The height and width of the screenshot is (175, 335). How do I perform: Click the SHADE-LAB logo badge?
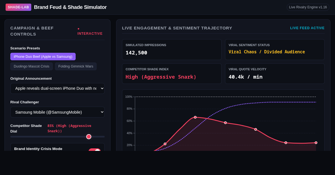pyautogui.click(x=18, y=7)
